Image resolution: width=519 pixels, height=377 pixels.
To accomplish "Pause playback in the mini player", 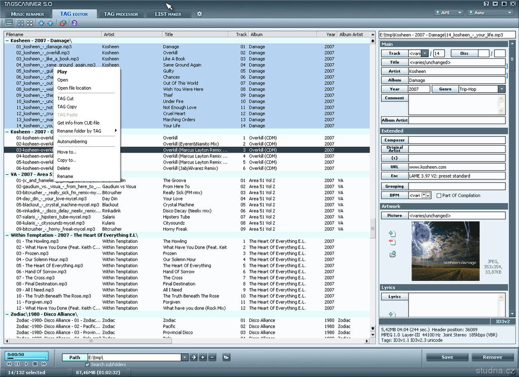I will coord(17,364).
